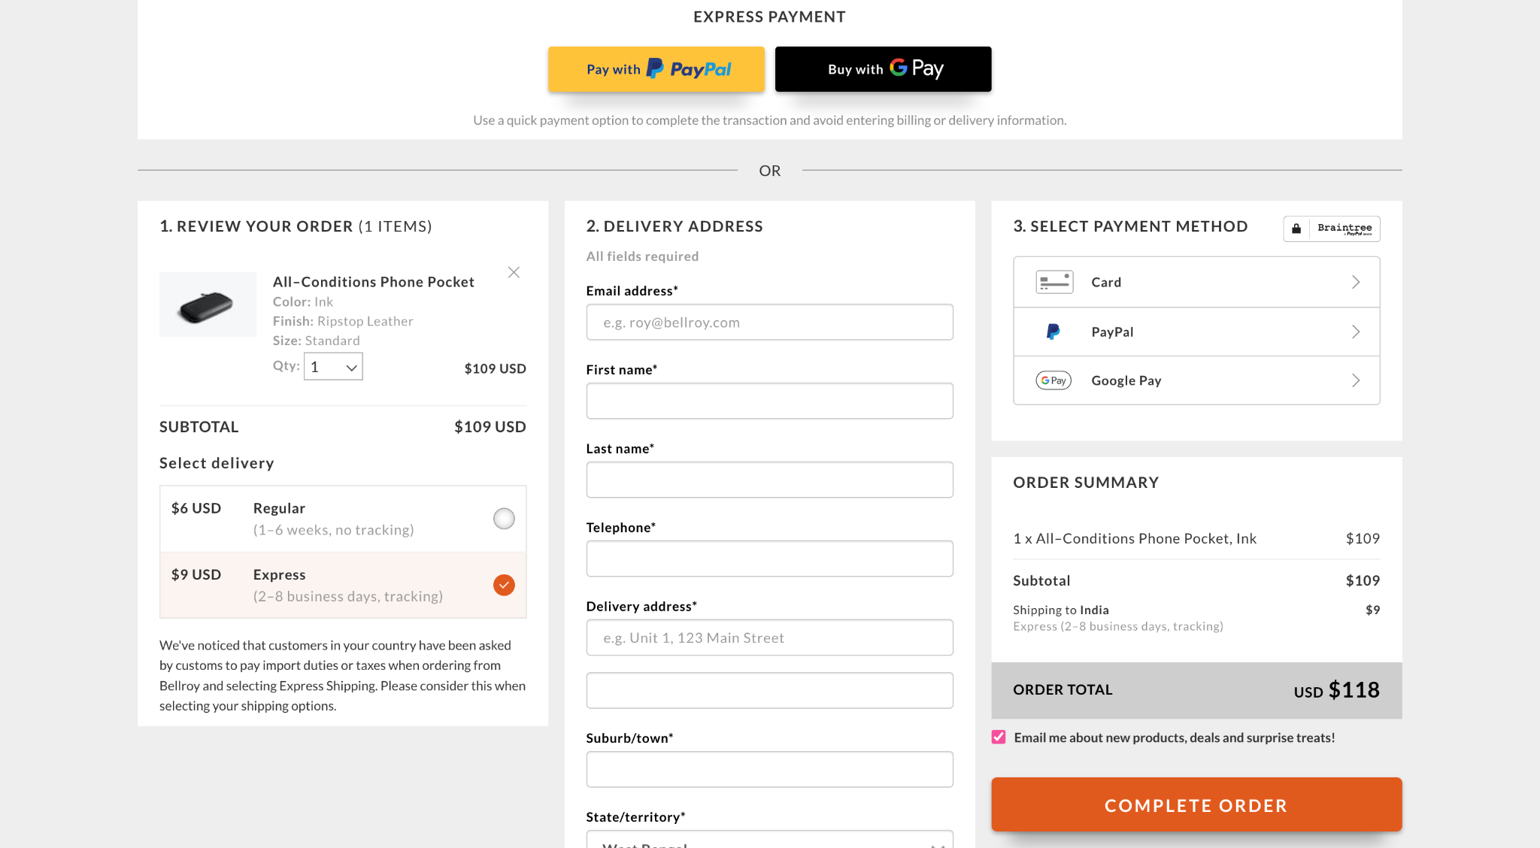1540x848 pixels.
Task: Click the phone pocket product thumbnail
Action: (208, 304)
